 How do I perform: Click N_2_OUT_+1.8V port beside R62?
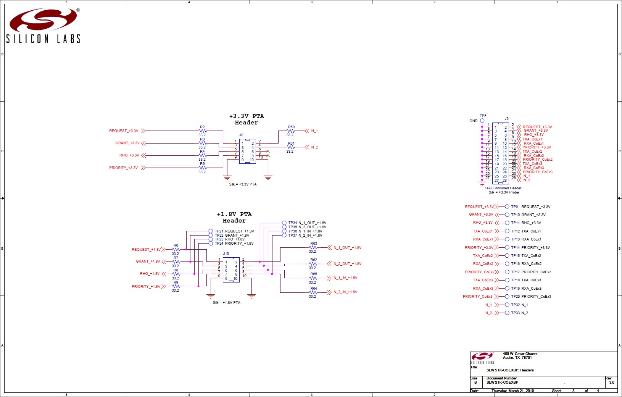click(x=345, y=264)
